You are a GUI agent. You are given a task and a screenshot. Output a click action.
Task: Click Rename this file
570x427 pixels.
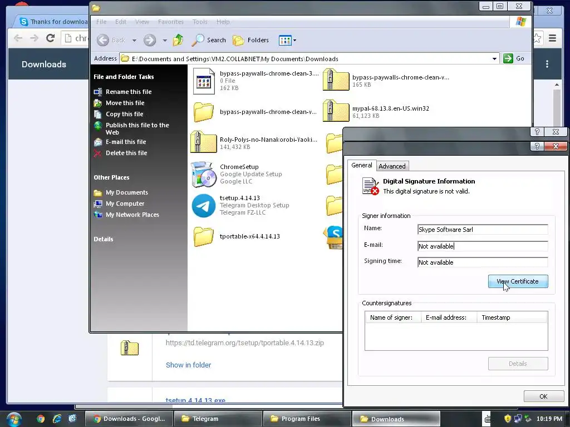(x=129, y=92)
